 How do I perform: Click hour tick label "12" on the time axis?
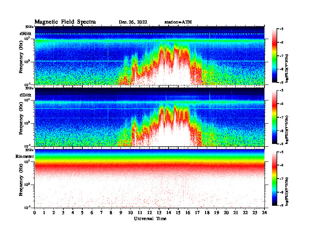pyautogui.click(x=150, y=213)
